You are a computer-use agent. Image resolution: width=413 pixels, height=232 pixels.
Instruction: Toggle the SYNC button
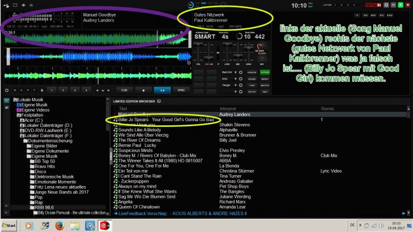tap(181, 90)
